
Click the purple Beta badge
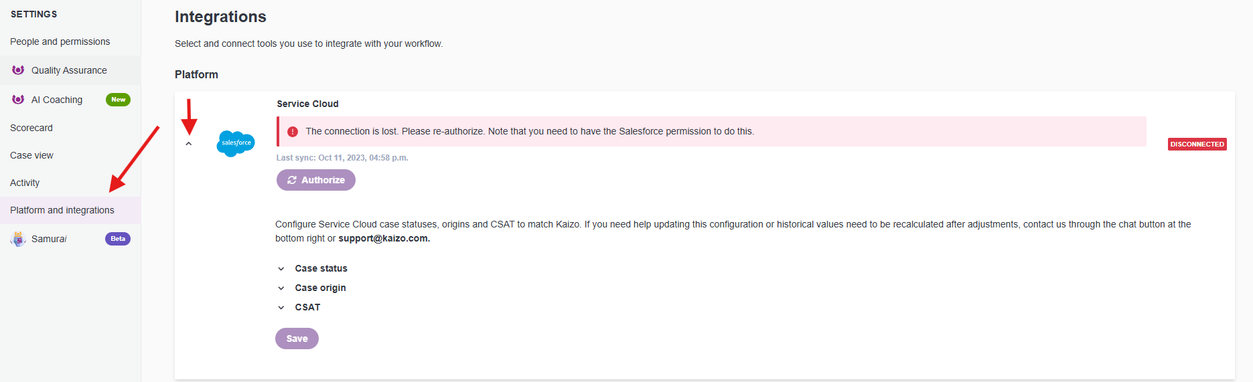118,239
